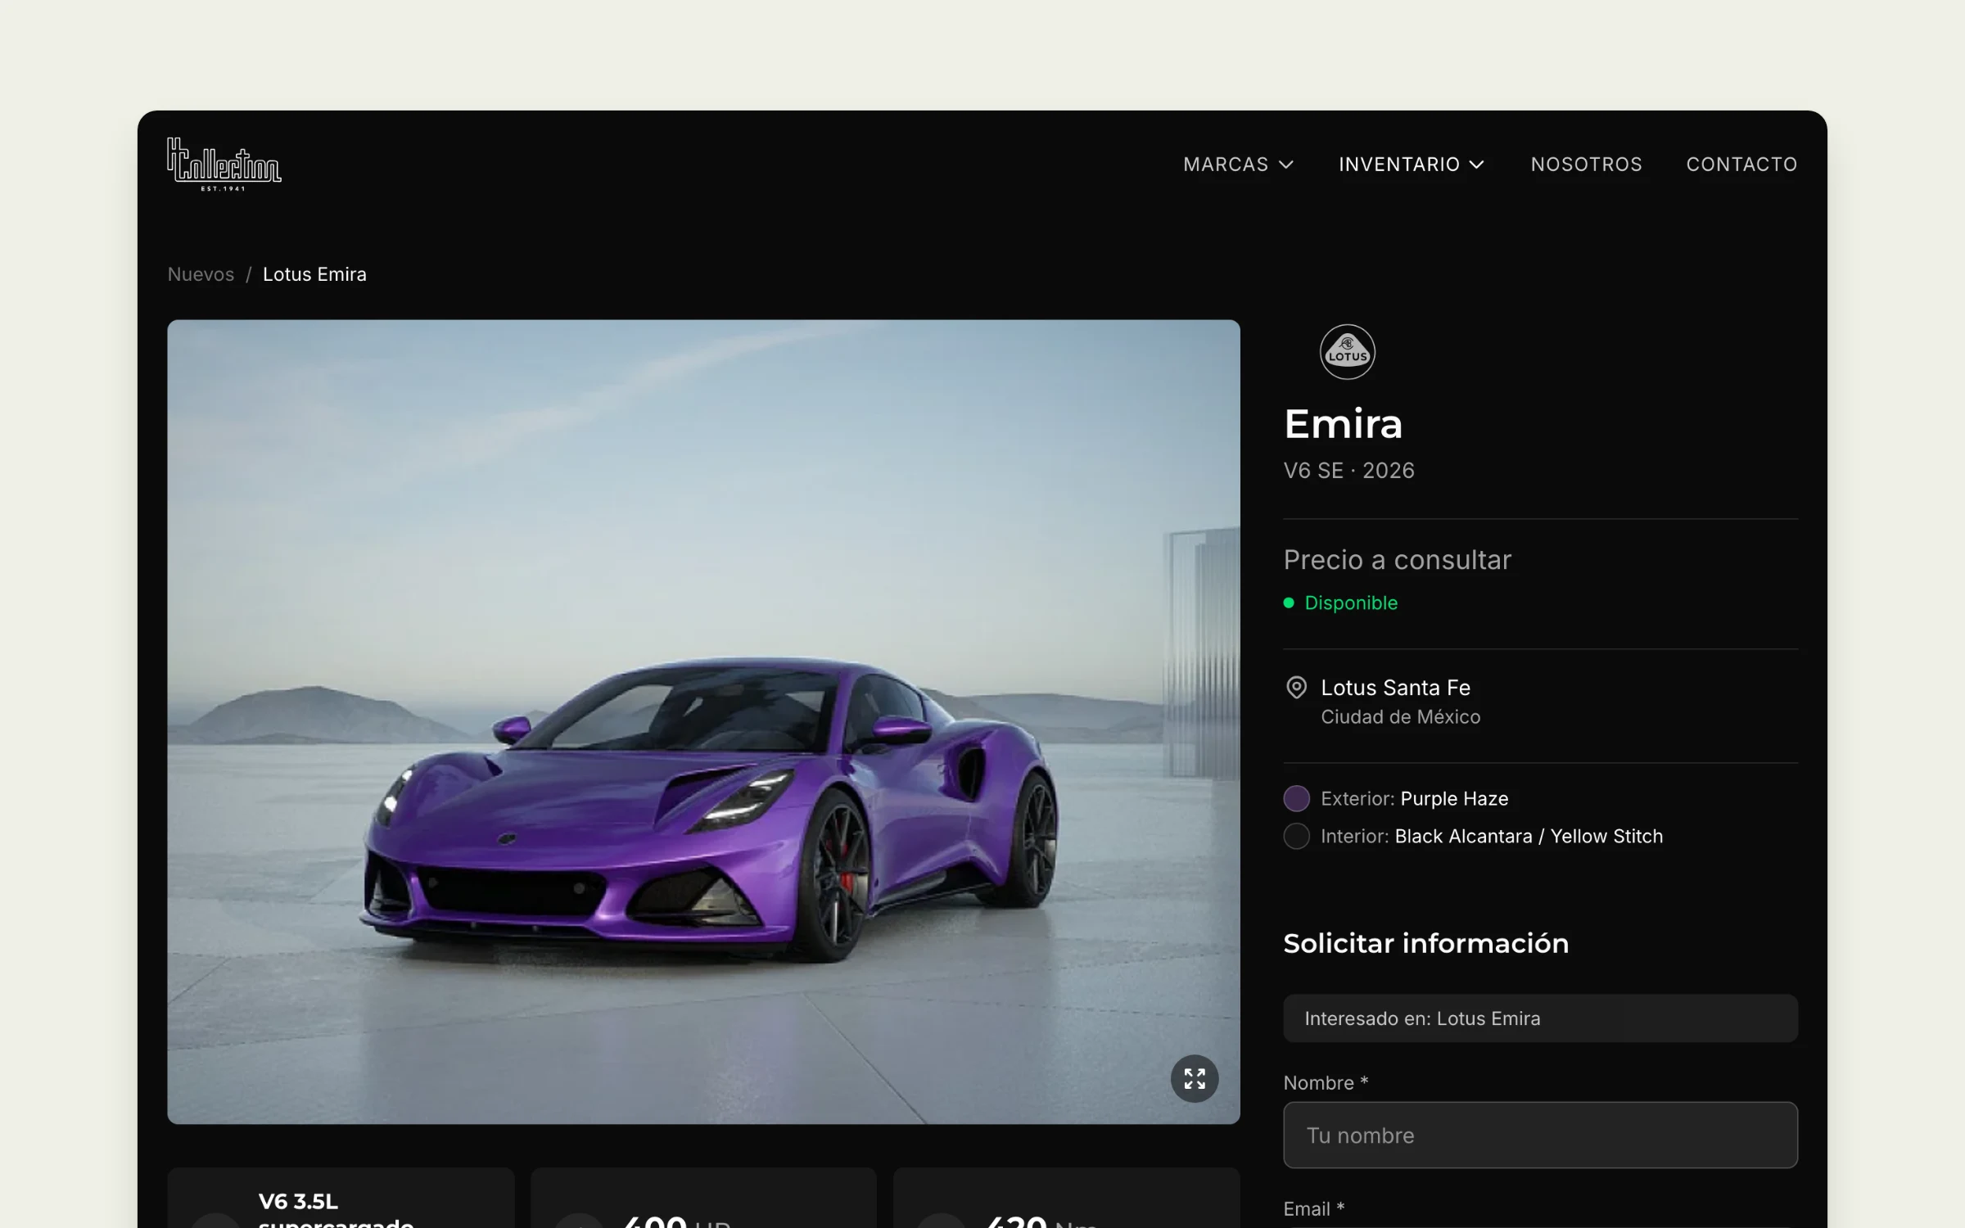The width and height of the screenshot is (1965, 1228).
Task: Click the 'Black Alcantara / Yellow Stitch' text
Action: [x=1529, y=836]
